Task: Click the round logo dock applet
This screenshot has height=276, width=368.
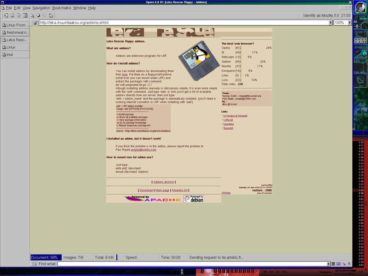Action: point(360,7)
